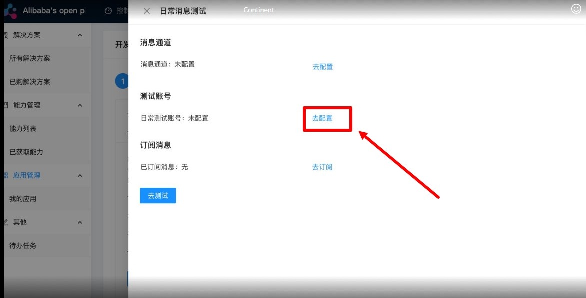Go to 能力列表 in the sidebar
This screenshot has width=586, height=298.
[23, 129]
